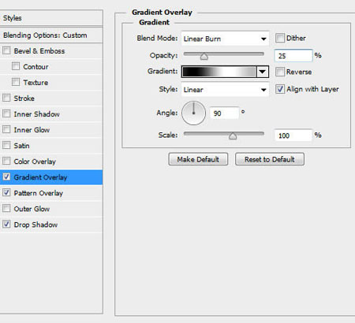The image size is (355, 323).
Task: Click the Reset to Default button
Action: pyautogui.click(x=270, y=159)
